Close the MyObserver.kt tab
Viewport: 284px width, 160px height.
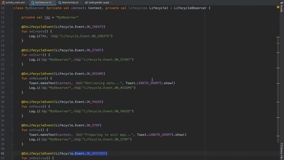tap(54, 3)
